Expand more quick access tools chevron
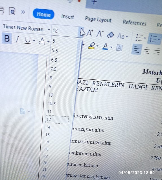 point(23,12)
